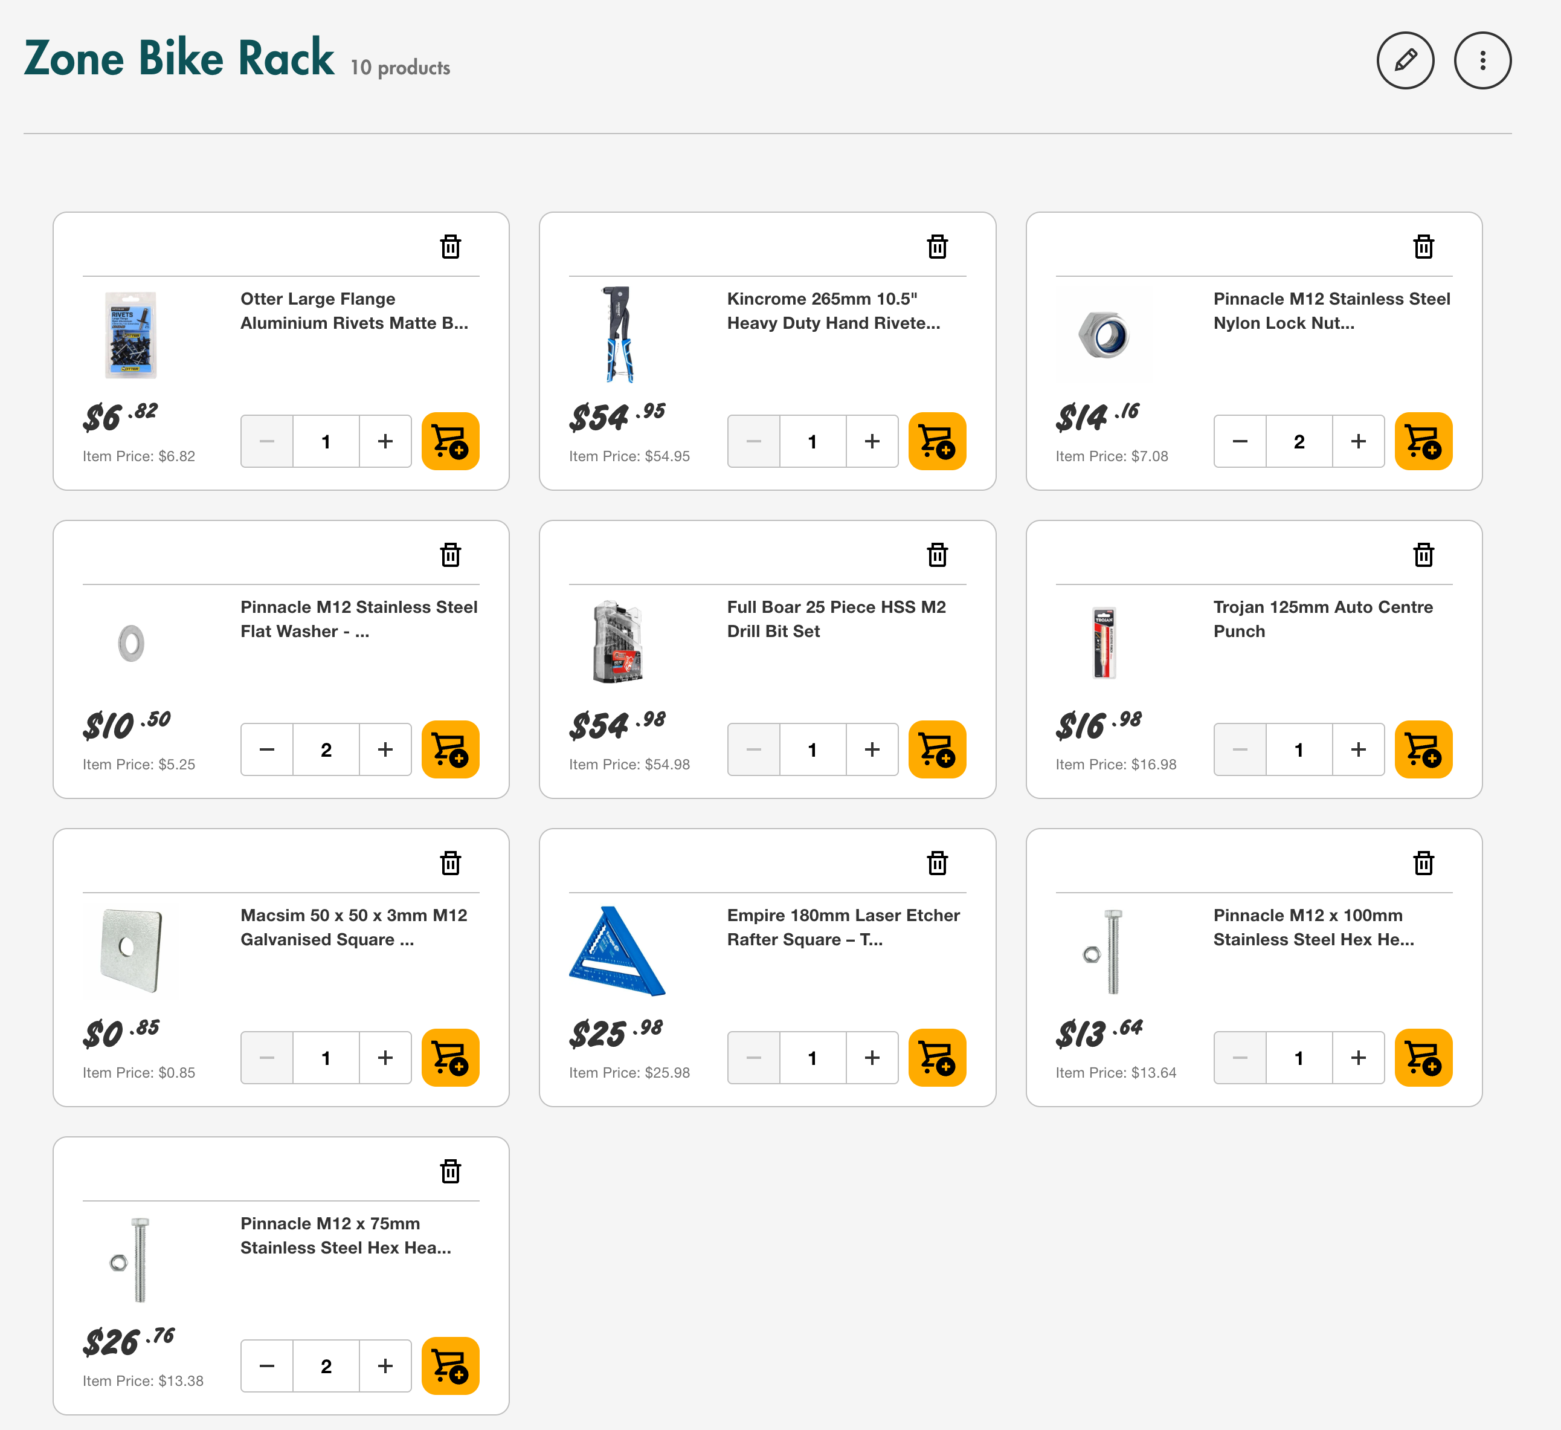Decrease Pinnacle Nylon Lock Nut quantity
Viewport: 1561px width, 1430px height.
point(1240,442)
